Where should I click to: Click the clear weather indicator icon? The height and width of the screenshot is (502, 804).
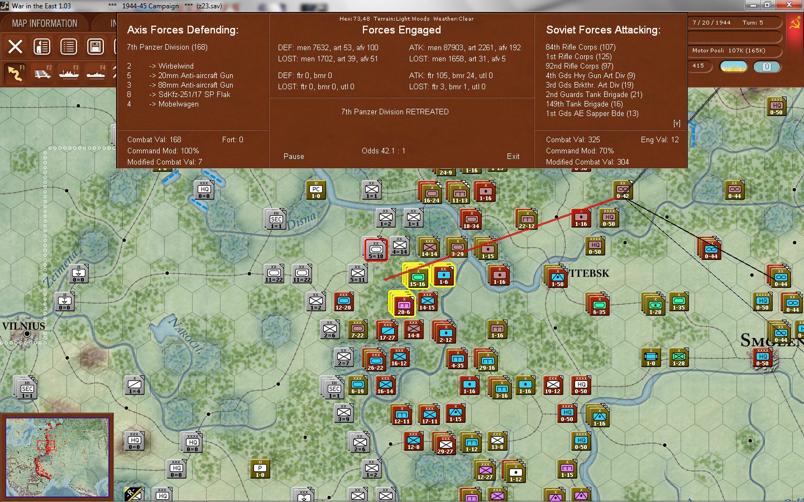tap(734, 67)
